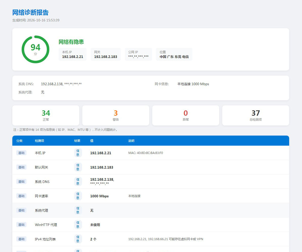
Task: Click the masked 公网 IP summary card
Action: 138,54
